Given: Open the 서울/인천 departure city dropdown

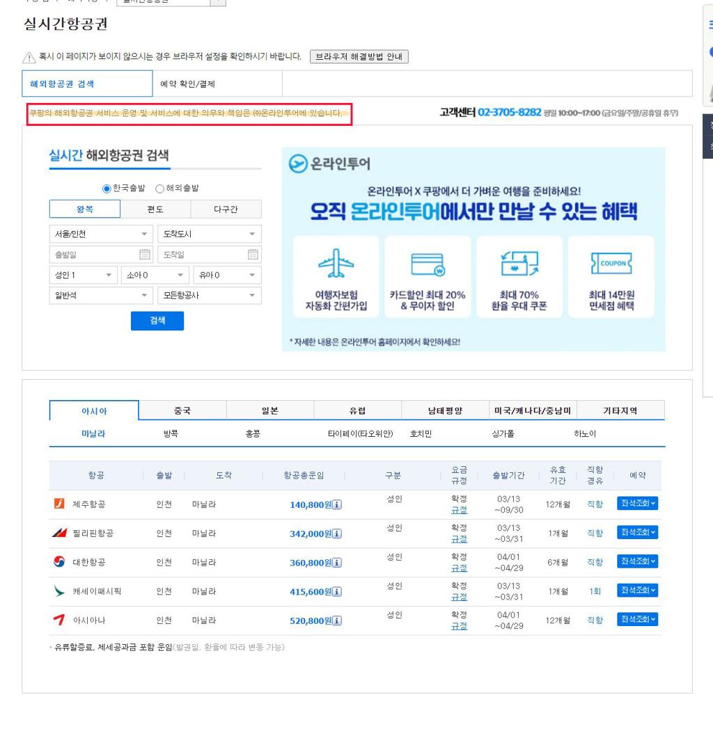Looking at the screenshot, I should pos(101,234).
